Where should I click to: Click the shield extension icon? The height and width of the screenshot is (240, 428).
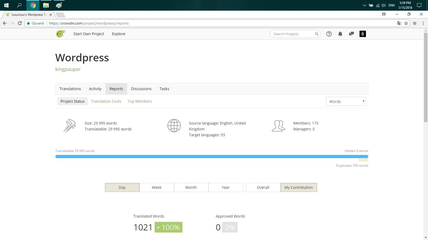point(415,23)
